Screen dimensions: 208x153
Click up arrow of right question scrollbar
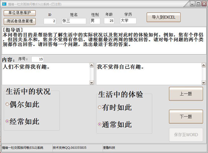click(x=204, y=65)
